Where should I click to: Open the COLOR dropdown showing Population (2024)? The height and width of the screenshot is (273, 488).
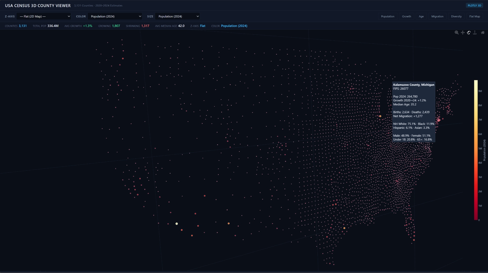click(x=115, y=16)
